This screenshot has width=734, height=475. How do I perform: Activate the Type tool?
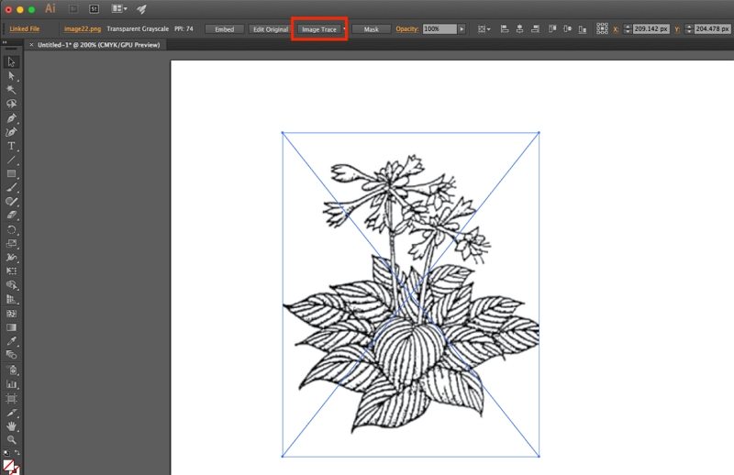point(12,146)
